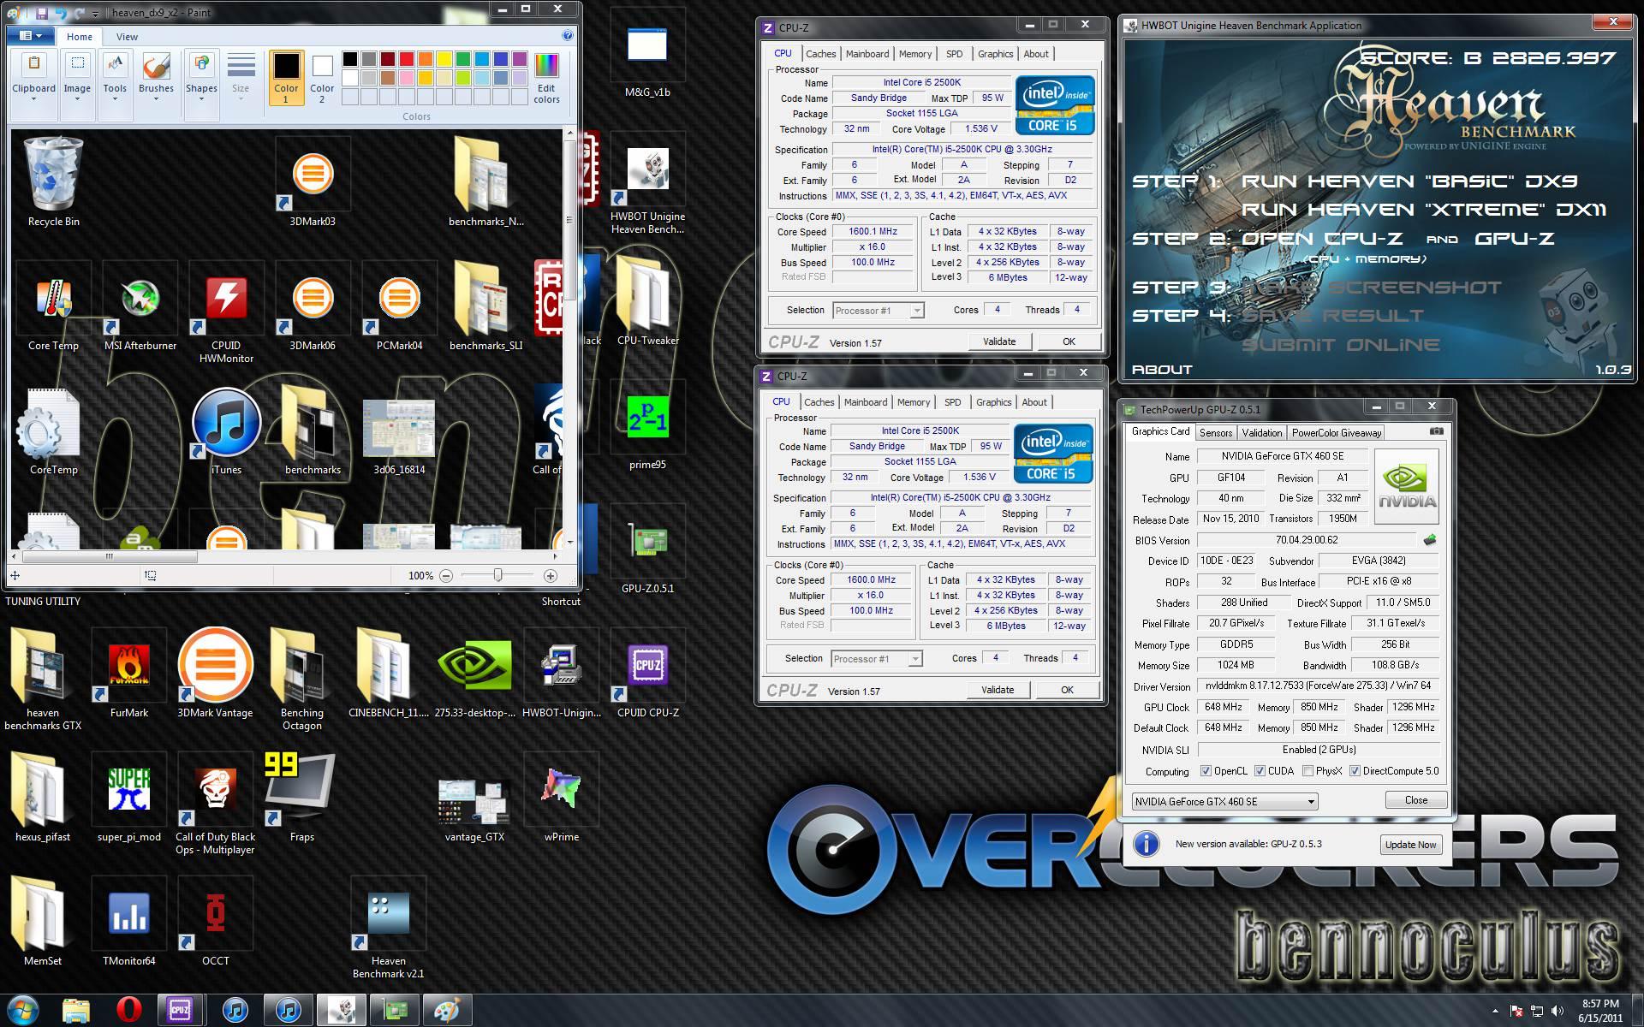Open Windows Explorer taskbar icon

(x=76, y=1011)
